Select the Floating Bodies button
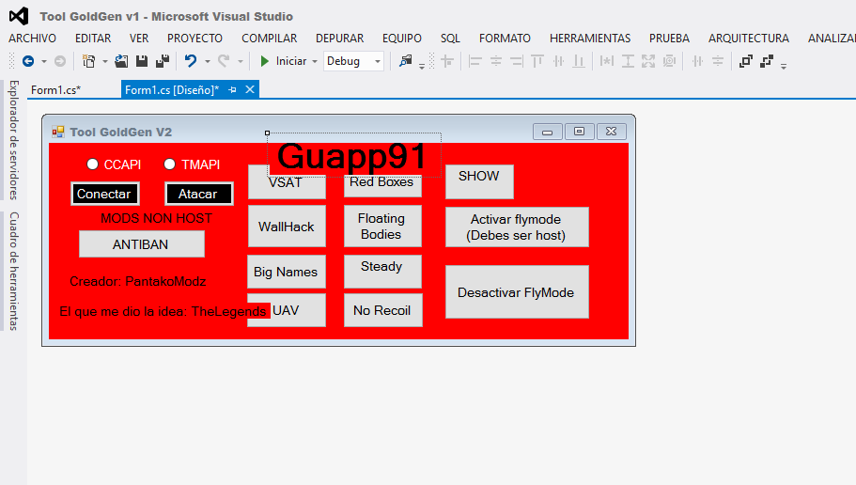 pyautogui.click(x=382, y=227)
